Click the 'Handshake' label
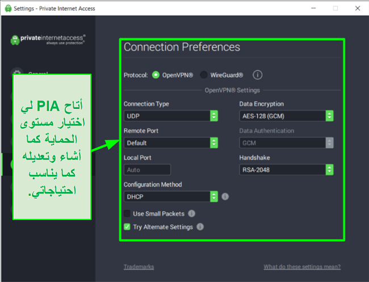369x282 pixels. tap(255, 158)
